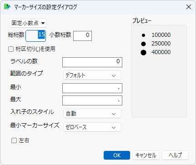Click the largest preview marker dot
Screen dimensions: 196x165
point(143,53)
